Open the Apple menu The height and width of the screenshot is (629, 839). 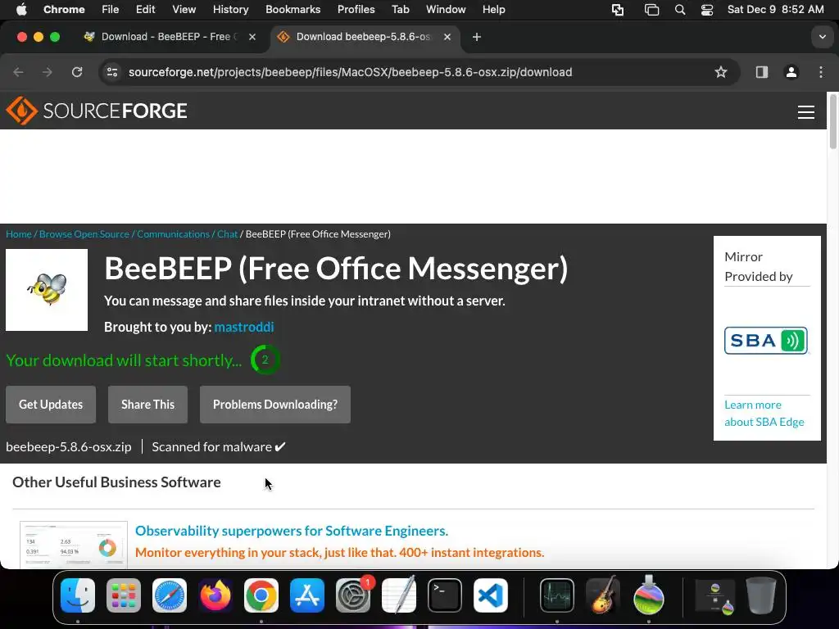click(x=21, y=10)
